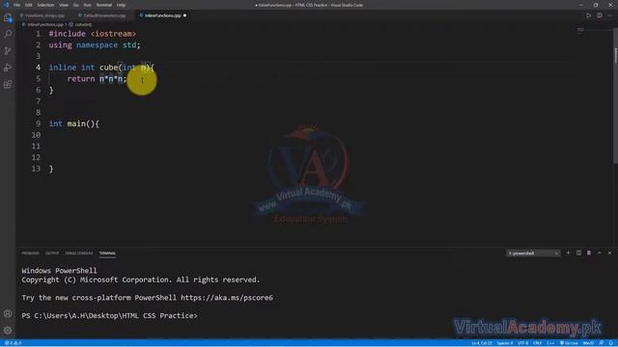Click the 'Windows PowerShell' terminal text

coord(59,271)
